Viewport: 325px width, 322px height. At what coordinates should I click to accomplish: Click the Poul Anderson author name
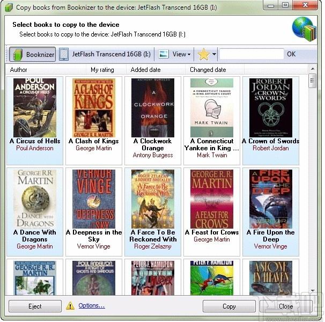(x=35, y=148)
